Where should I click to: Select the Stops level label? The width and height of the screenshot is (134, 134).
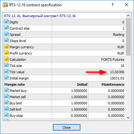(18, 41)
